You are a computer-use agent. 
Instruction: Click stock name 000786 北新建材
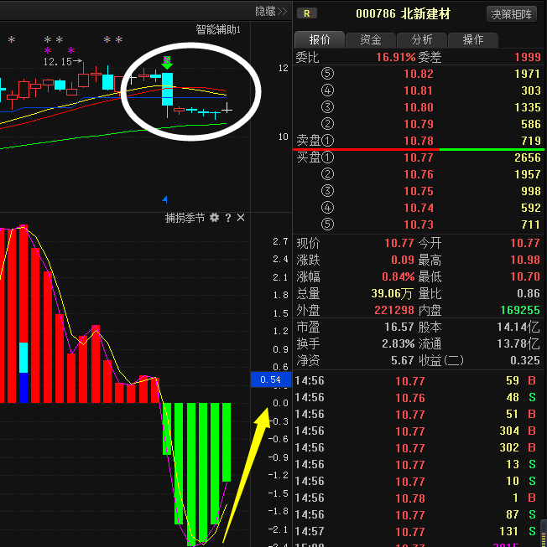[403, 14]
